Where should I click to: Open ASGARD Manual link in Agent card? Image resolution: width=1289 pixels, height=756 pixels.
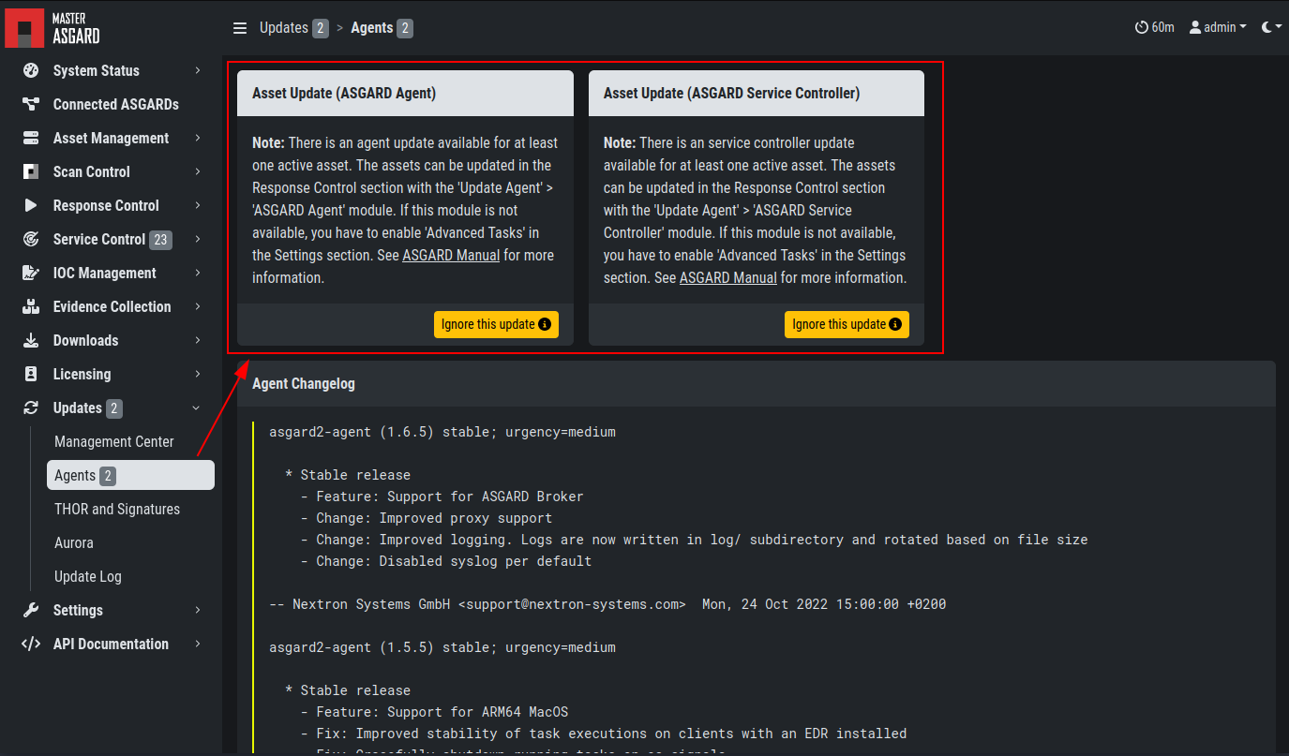tap(451, 255)
